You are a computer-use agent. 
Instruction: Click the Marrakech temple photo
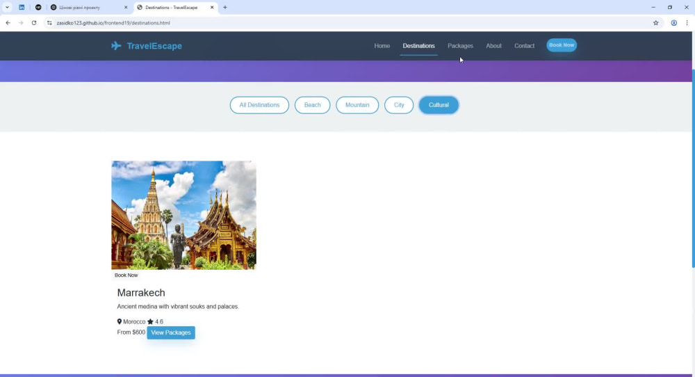pos(183,215)
